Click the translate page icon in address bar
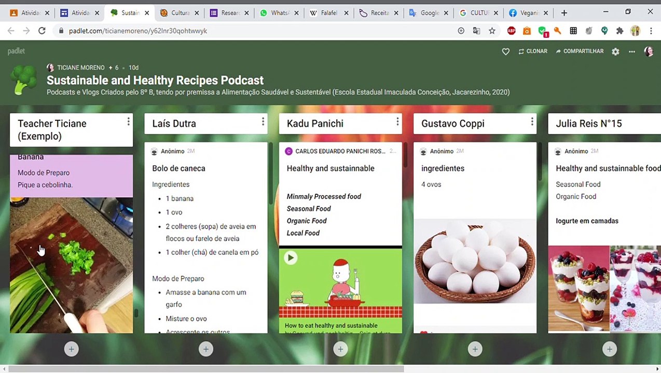 (476, 31)
